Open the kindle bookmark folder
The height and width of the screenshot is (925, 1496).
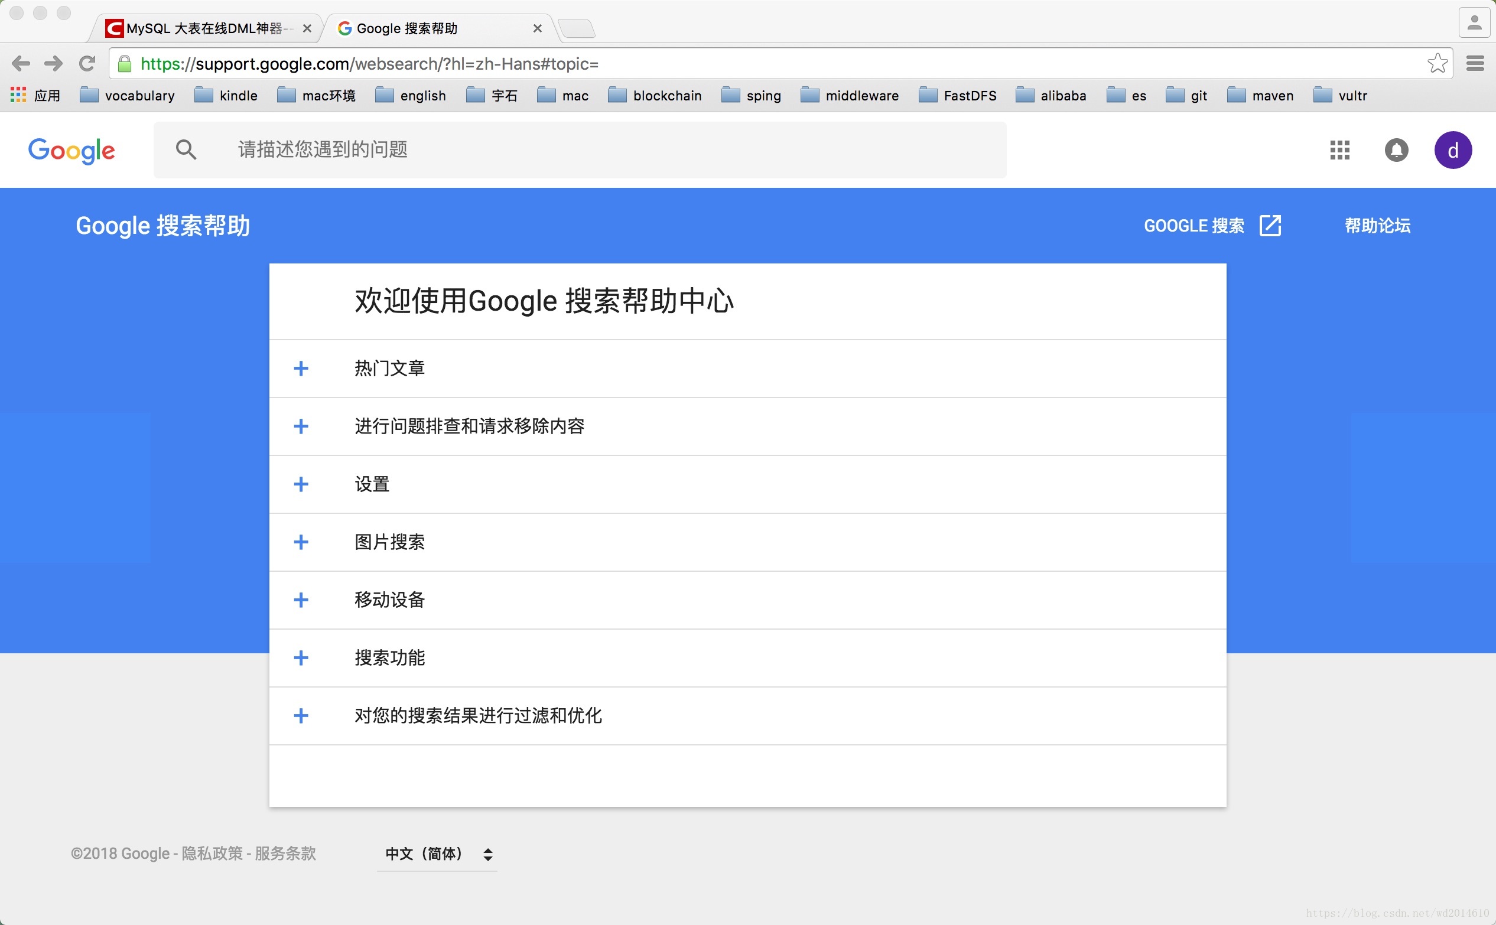226,95
